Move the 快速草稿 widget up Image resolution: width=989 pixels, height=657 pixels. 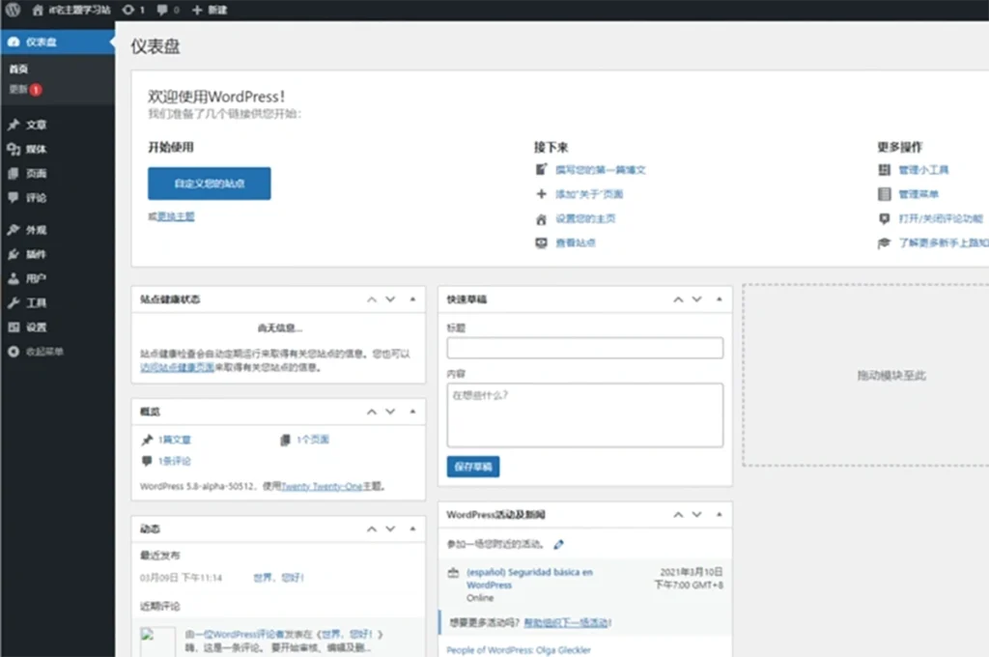tap(678, 300)
